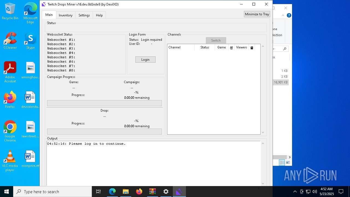Open the Help tab

coord(99,15)
